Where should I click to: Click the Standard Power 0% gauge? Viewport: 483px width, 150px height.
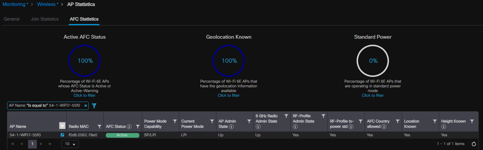(x=373, y=61)
